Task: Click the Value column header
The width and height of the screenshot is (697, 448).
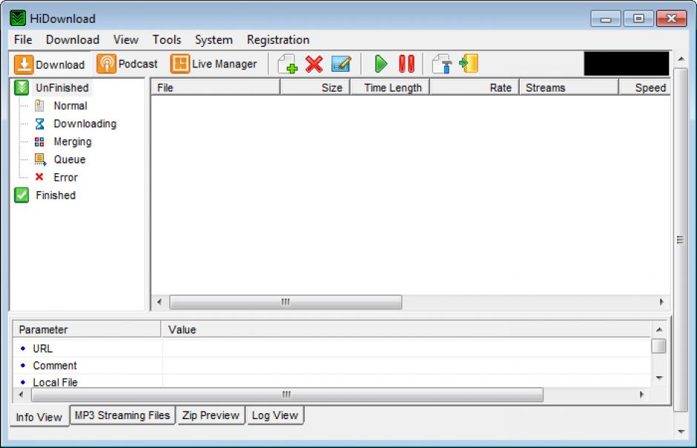Action: click(x=406, y=330)
